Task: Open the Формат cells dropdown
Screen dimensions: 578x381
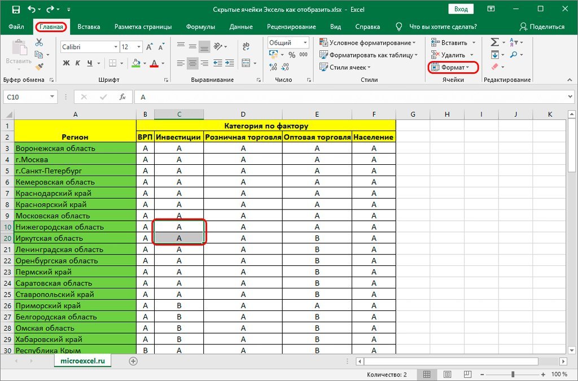Action: coord(453,67)
